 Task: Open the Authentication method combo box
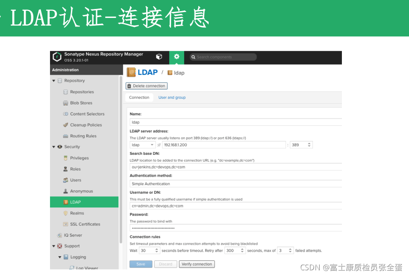coord(235,183)
